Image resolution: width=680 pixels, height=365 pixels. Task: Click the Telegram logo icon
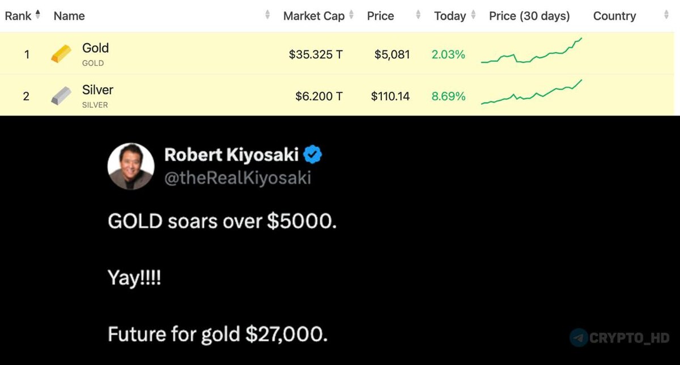(x=579, y=338)
